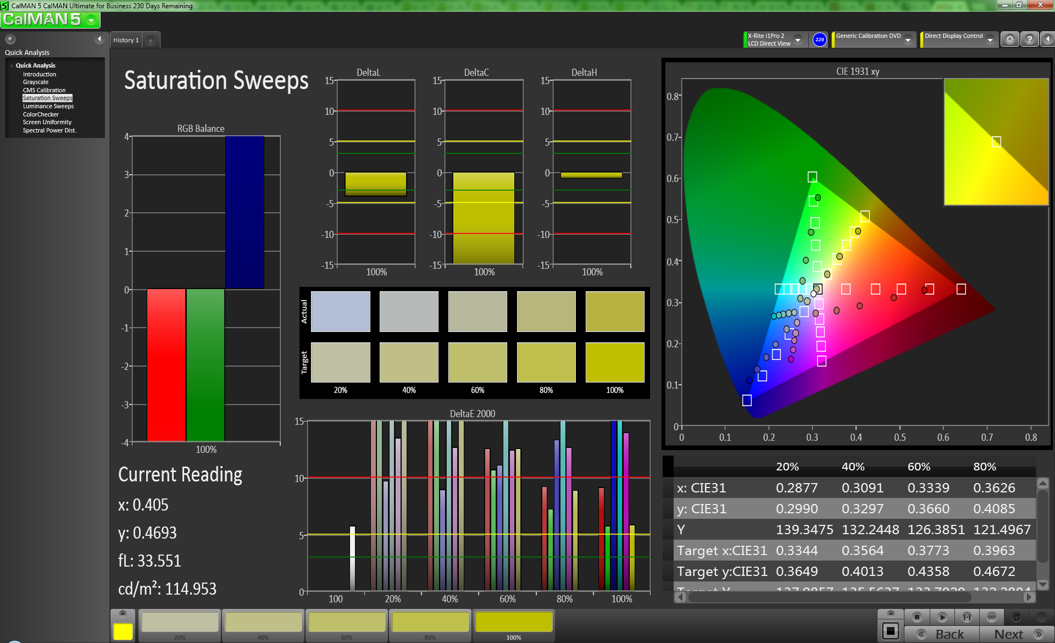Viewport: 1055px width, 643px height.
Task: Click the Back button
Action: coord(942,634)
